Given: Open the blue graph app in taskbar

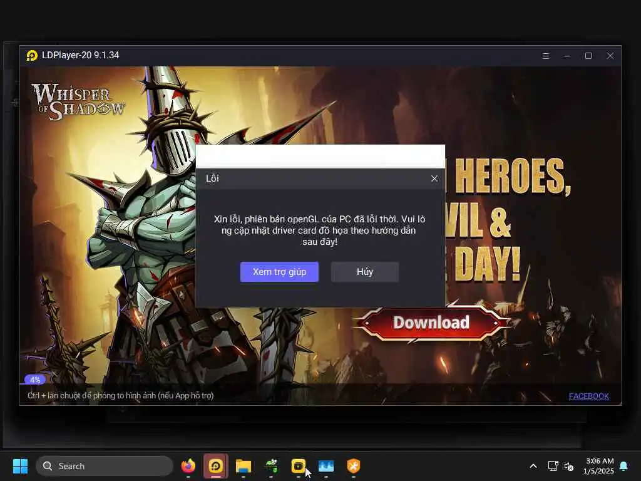Looking at the screenshot, I should (x=326, y=466).
